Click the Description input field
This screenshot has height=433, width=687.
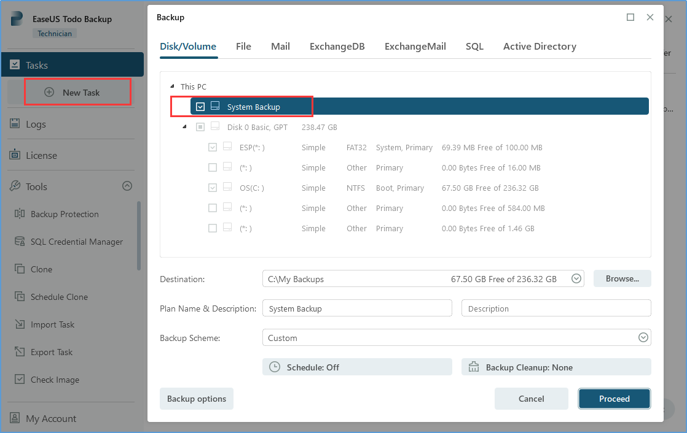[x=555, y=308]
